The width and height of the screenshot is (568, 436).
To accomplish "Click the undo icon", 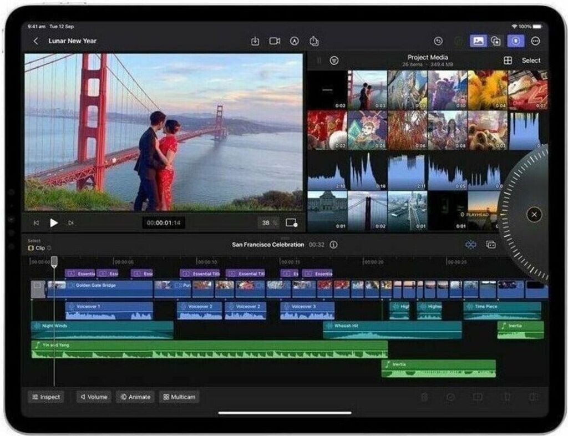I will [438, 41].
